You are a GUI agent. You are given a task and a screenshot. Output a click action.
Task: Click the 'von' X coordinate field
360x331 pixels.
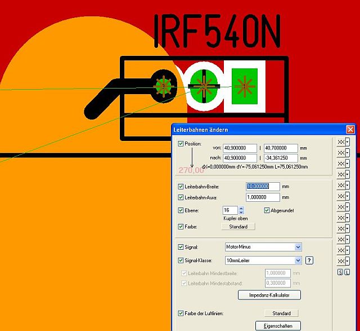[x=240, y=148]
